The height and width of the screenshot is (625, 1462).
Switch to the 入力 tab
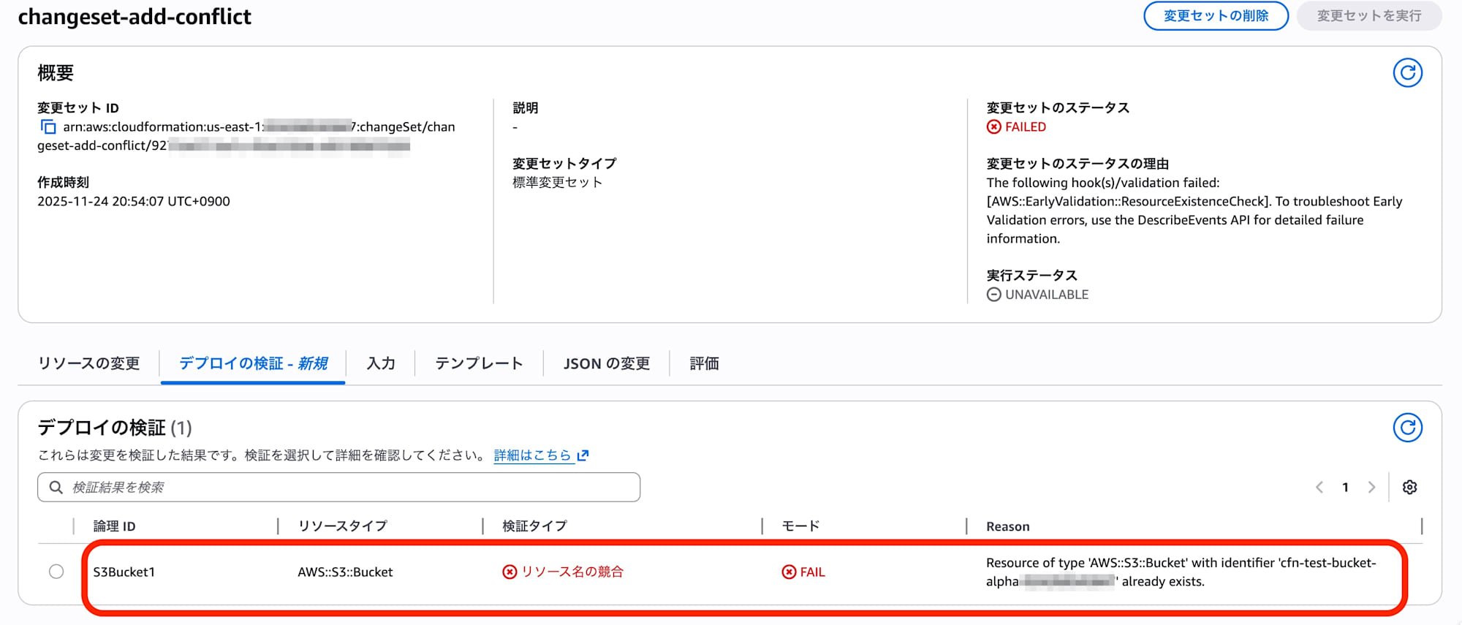click(381, 363)
